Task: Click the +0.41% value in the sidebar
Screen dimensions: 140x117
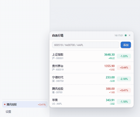Action: 42,104
